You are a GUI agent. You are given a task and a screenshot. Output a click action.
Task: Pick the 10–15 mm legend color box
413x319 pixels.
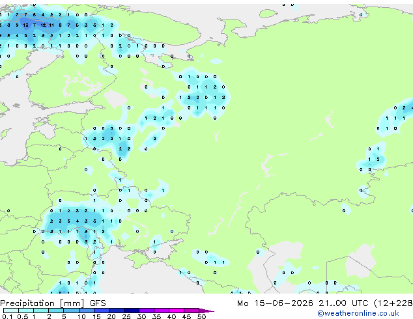tap(86, 311)
